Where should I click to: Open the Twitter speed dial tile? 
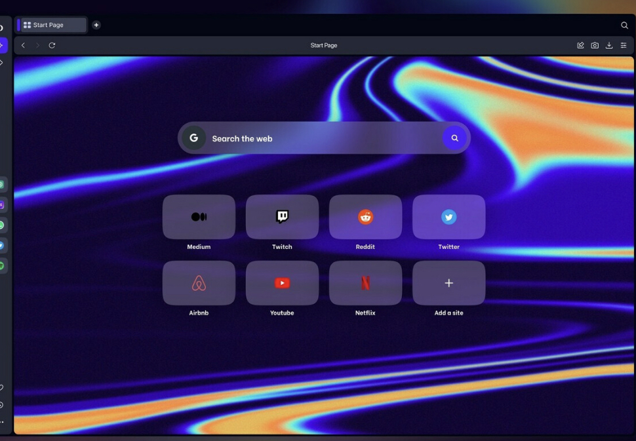click(448, 217)
